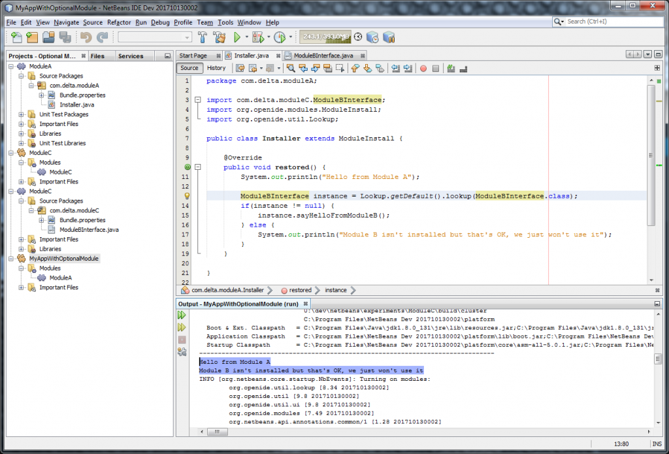Run the project with green play icon
The image size is (669, 454).
[x=237, y=37]
